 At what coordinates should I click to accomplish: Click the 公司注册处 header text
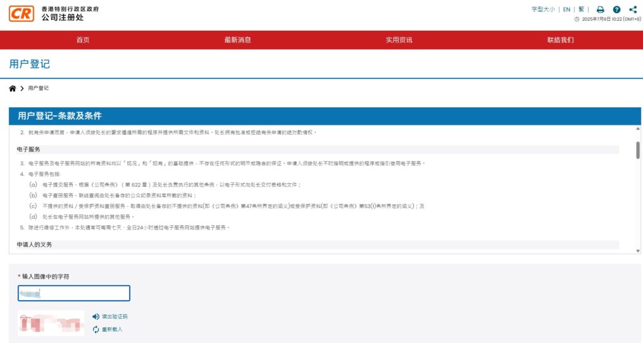(x=62, y=17)
